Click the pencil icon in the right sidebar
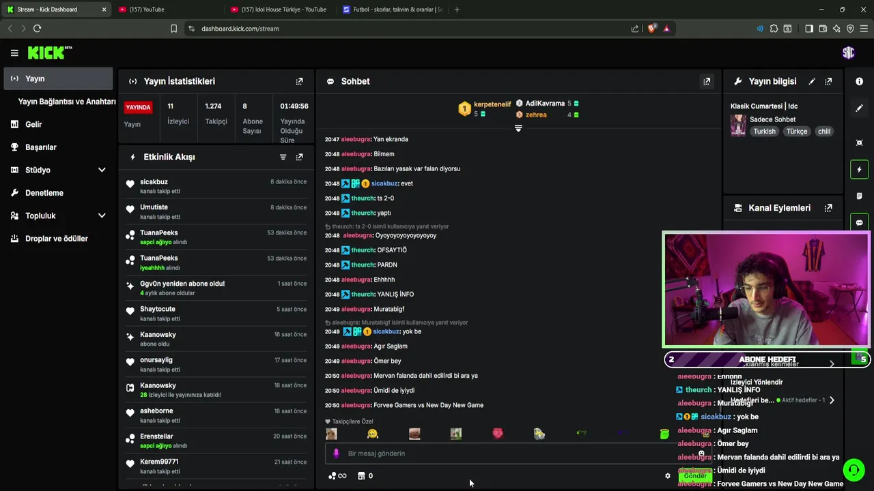874x491 pixels. [859, 108]
